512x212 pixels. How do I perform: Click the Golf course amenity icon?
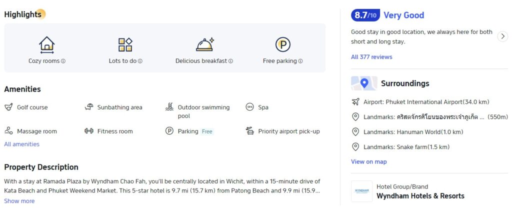pyautogui.click(x=8, y=107)
